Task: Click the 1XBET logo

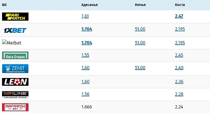Action: pyautogui.click(x=15, y=30)
